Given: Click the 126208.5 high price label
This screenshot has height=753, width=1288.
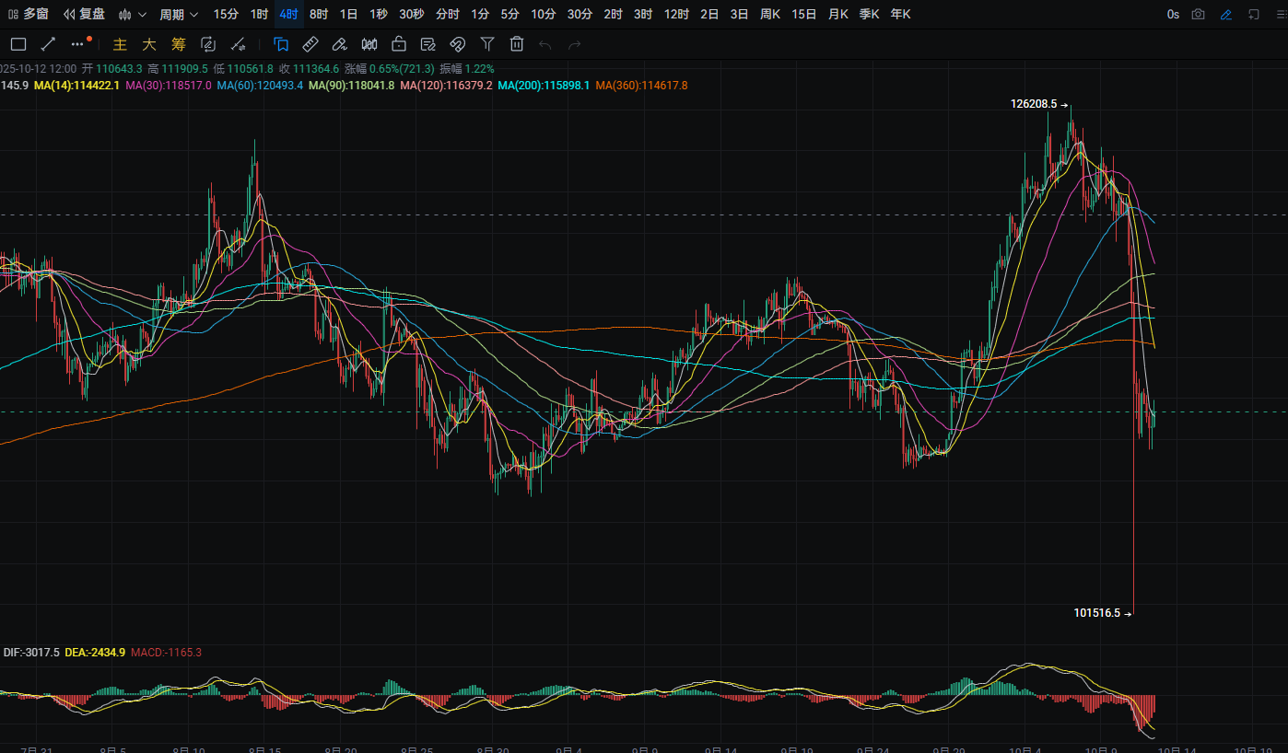Looking at the screenshot, I should point(1033,105).
